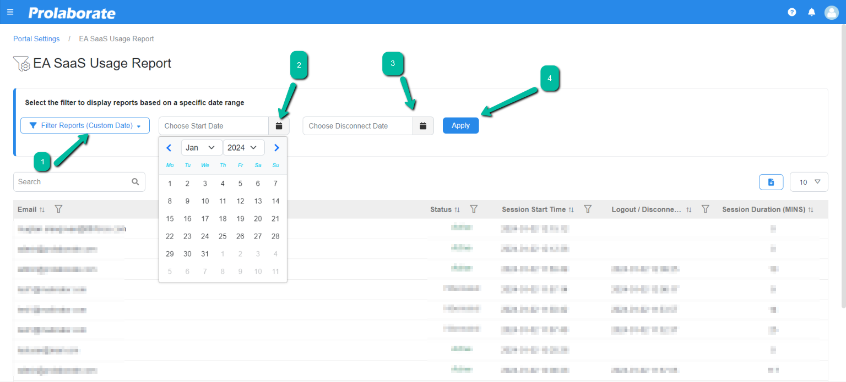Select January 10 in calendar
This screenshot has width=846, height=382.
[x=205, y=201]
